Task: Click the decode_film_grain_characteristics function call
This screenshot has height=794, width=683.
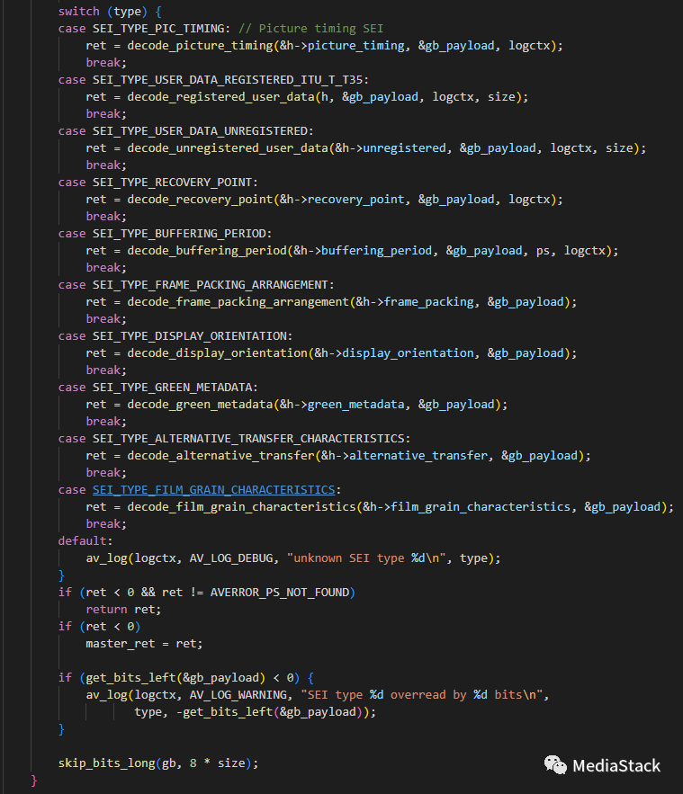Action: (241, 506)
